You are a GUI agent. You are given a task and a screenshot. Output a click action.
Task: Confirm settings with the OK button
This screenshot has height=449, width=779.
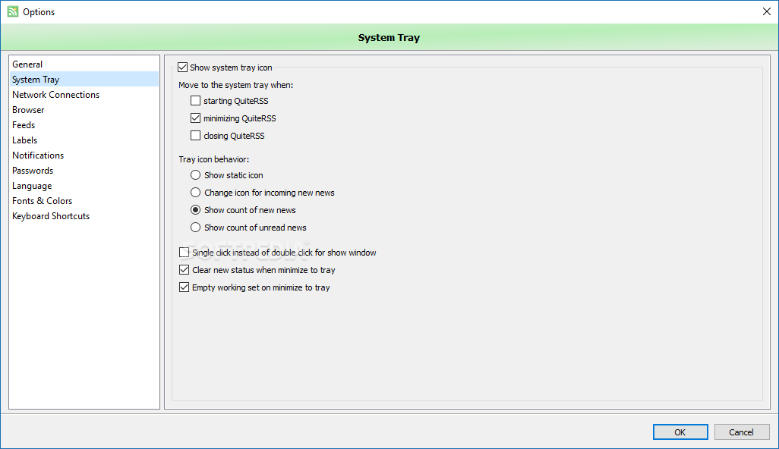pos(680,432)
